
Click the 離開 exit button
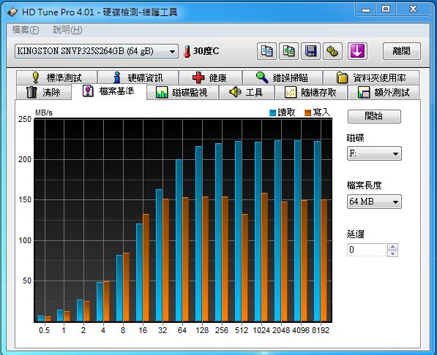[x=401, y=51]
